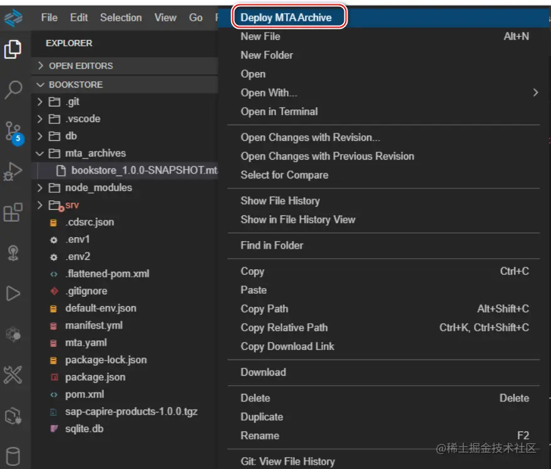Open the Selection menu
Image resolution: width=551 pixels, height=469 pixels.
click(121, 18)
